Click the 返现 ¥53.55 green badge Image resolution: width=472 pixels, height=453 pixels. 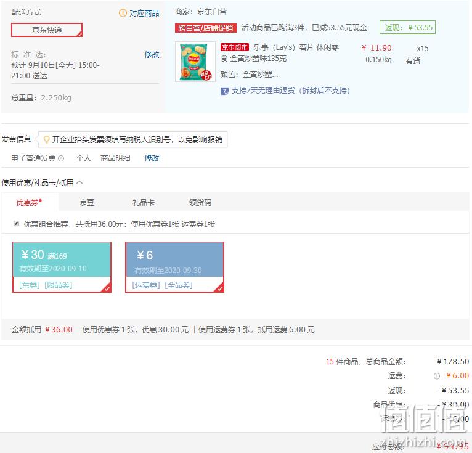407,27
